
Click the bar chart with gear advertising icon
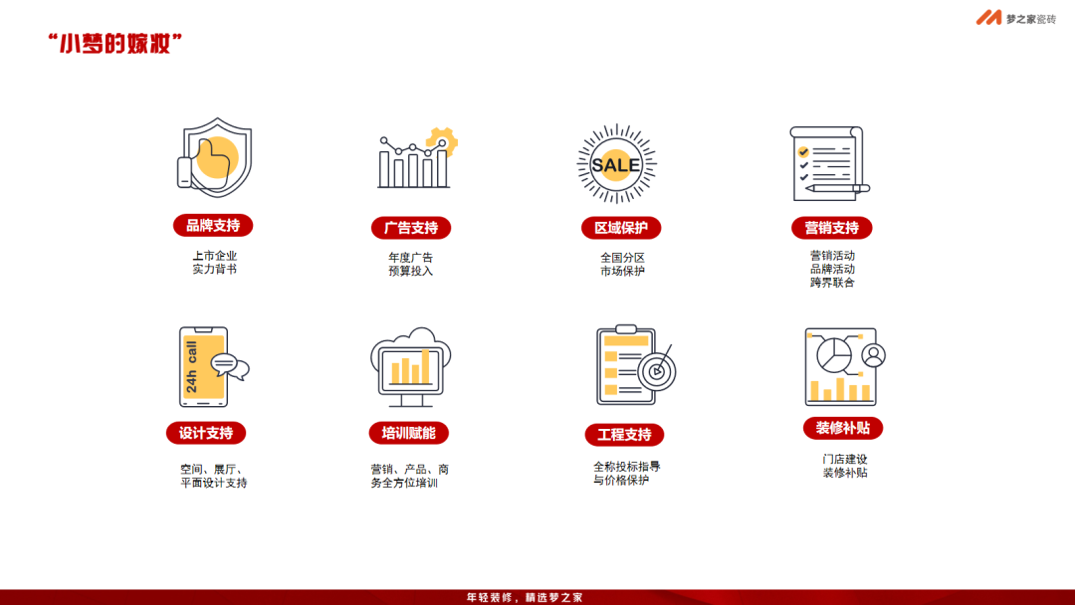[x=413, y=159]
